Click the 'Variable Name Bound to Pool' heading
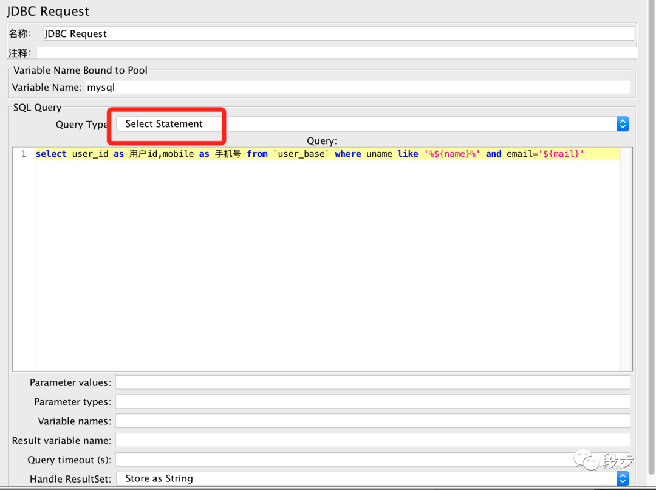 [80, 70]
